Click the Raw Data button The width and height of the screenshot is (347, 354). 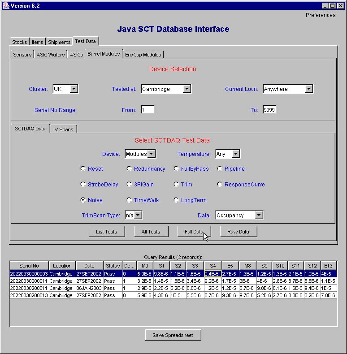(x=239, y=231)
